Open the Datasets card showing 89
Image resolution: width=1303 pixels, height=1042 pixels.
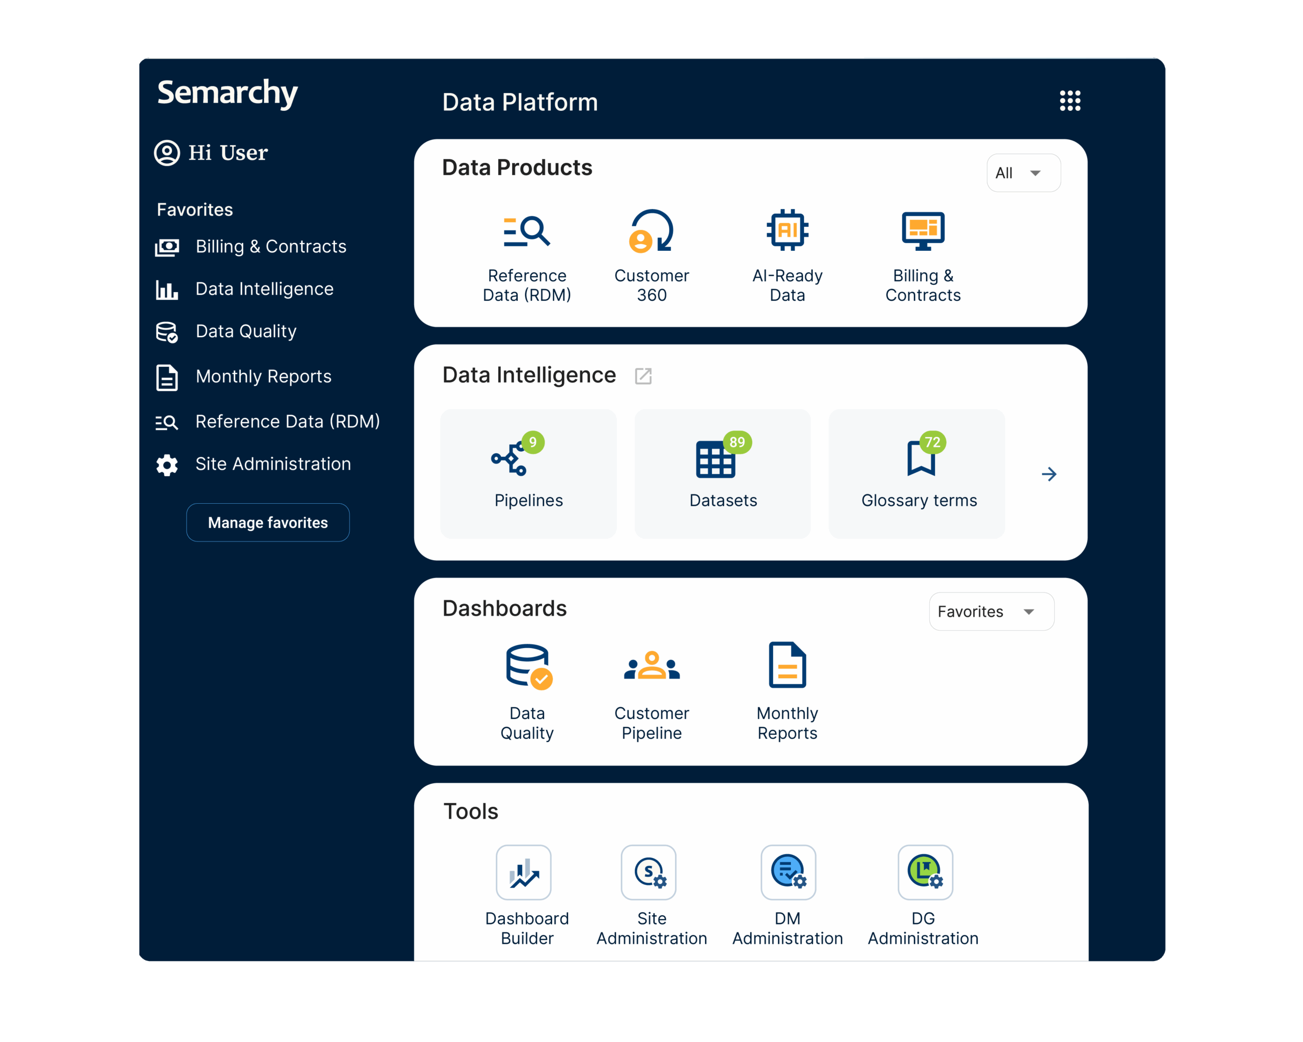722,474
